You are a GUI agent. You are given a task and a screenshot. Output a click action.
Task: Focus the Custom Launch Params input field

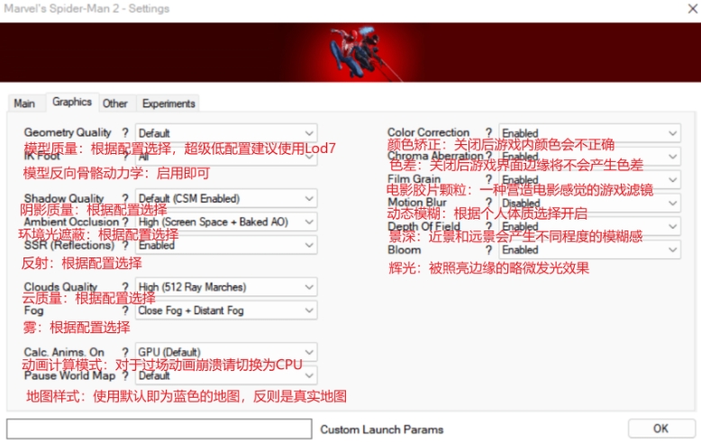click(x=159, y=429)
